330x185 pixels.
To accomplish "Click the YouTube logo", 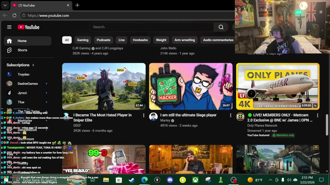I will click(28, 27).
